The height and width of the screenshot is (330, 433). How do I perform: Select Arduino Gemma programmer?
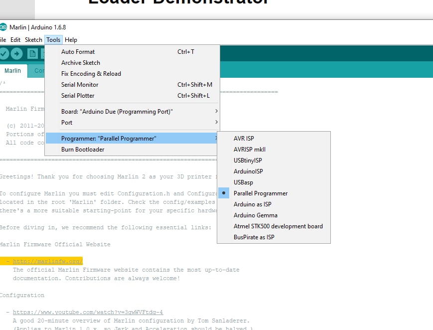[274, 215]
